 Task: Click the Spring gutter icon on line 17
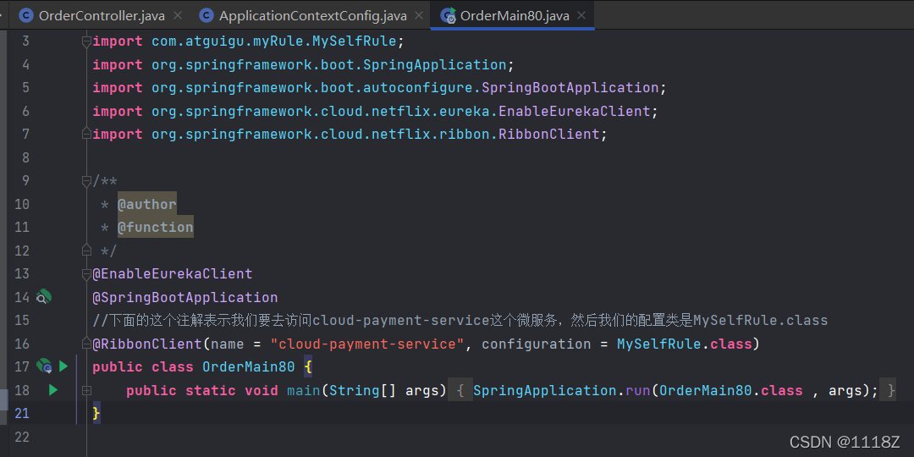click(x=44, y=366)
